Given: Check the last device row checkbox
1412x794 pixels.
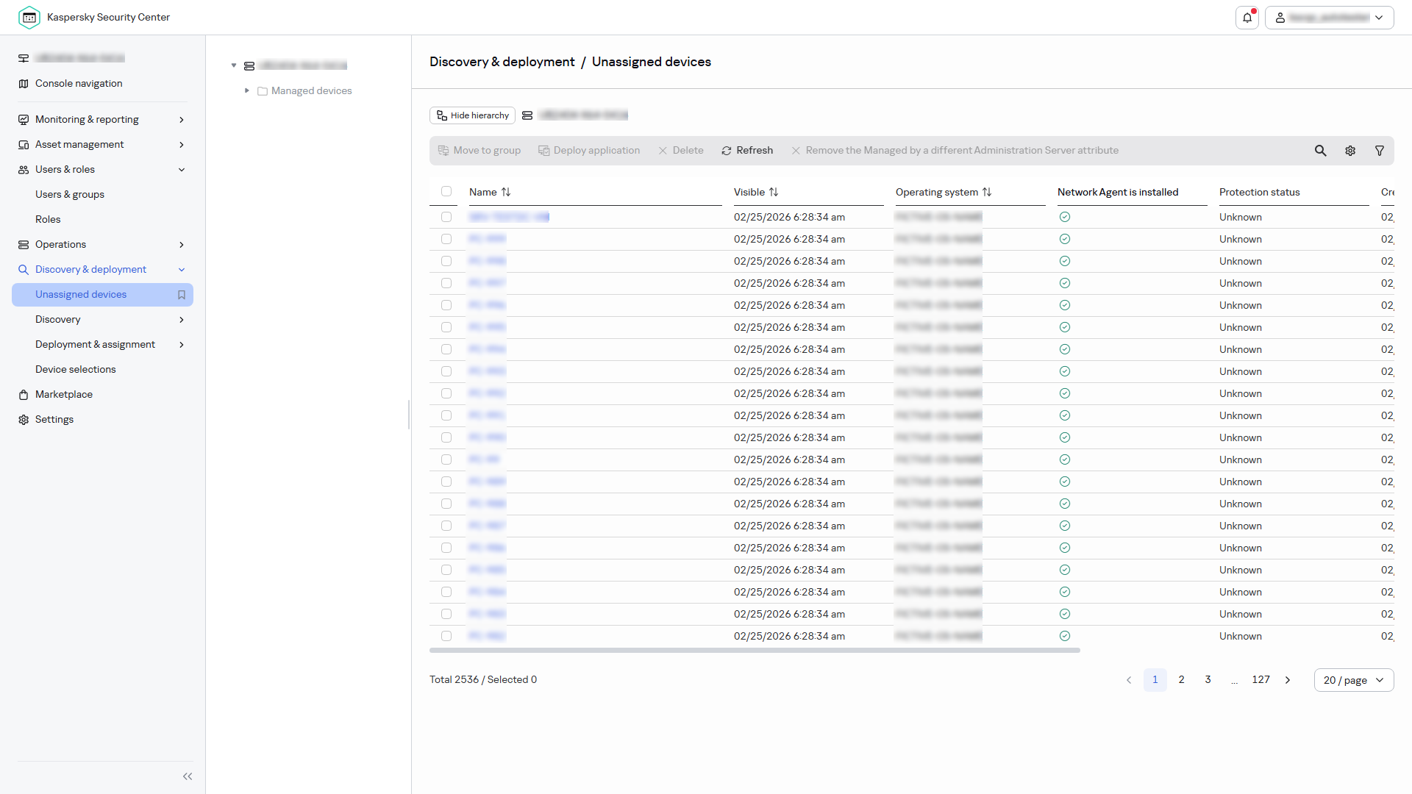Looking at the screenshot, I should pos(446,636).
